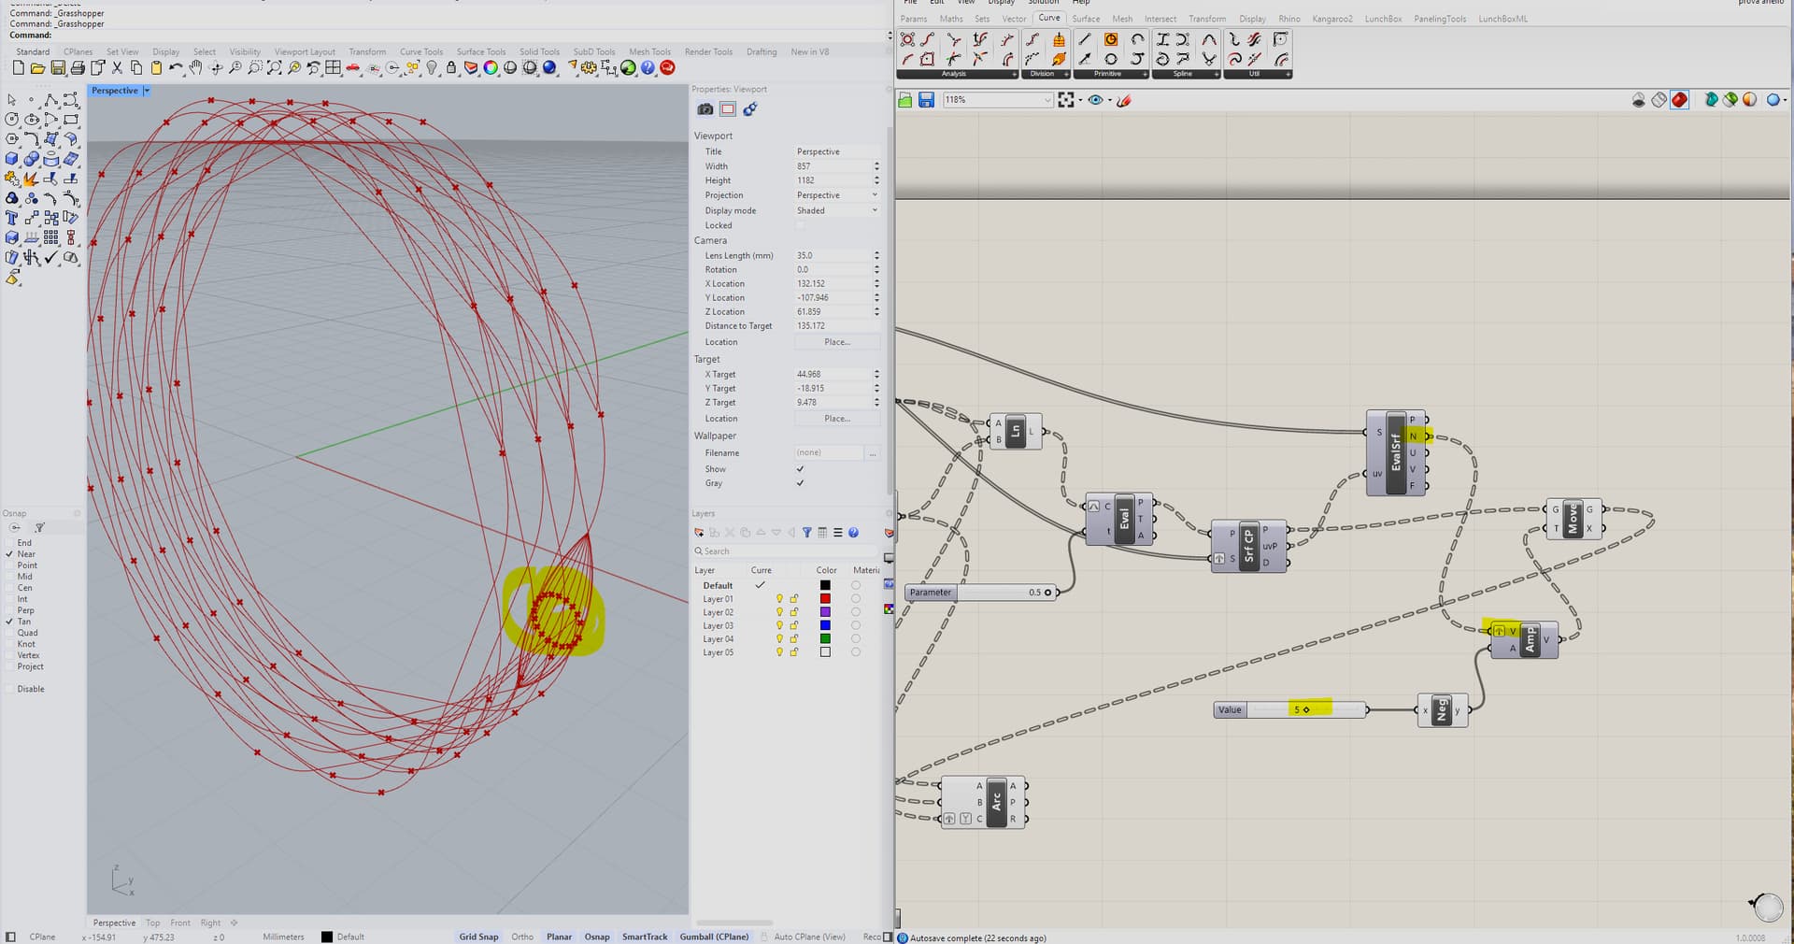Toggle the Wallpaper Show checkbox
The image size is (1794, 944).
(800, 469)
